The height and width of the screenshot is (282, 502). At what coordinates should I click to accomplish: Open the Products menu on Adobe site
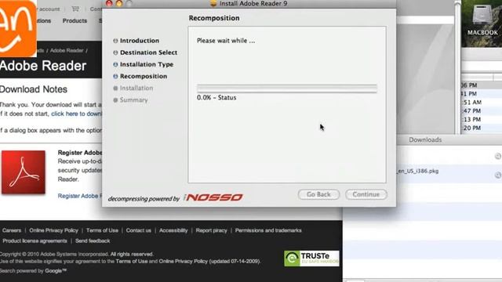75,21
